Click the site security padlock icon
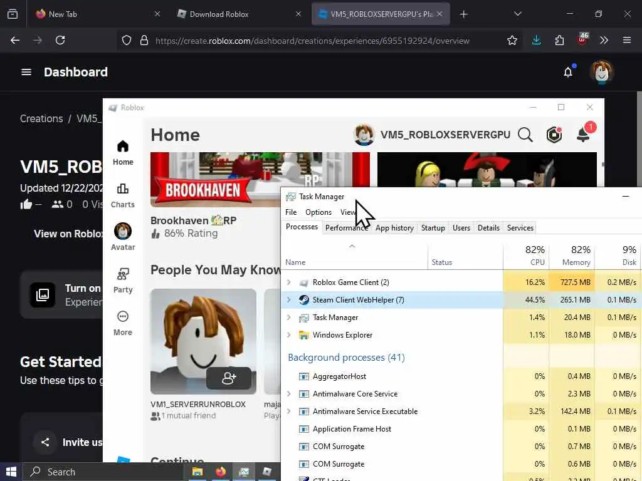This screenshot has width=642, height=481. (x=144, y=40)
